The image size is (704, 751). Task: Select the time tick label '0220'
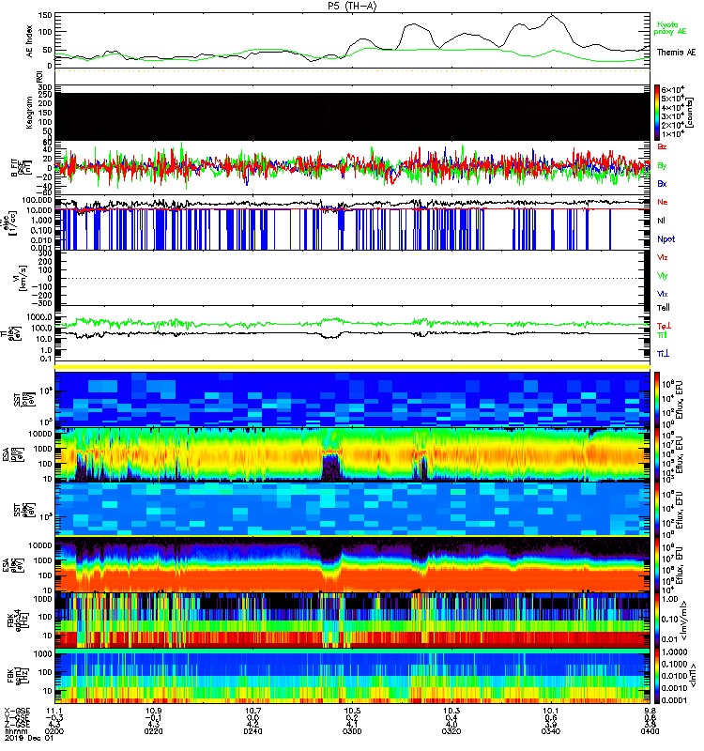point(153,731)
